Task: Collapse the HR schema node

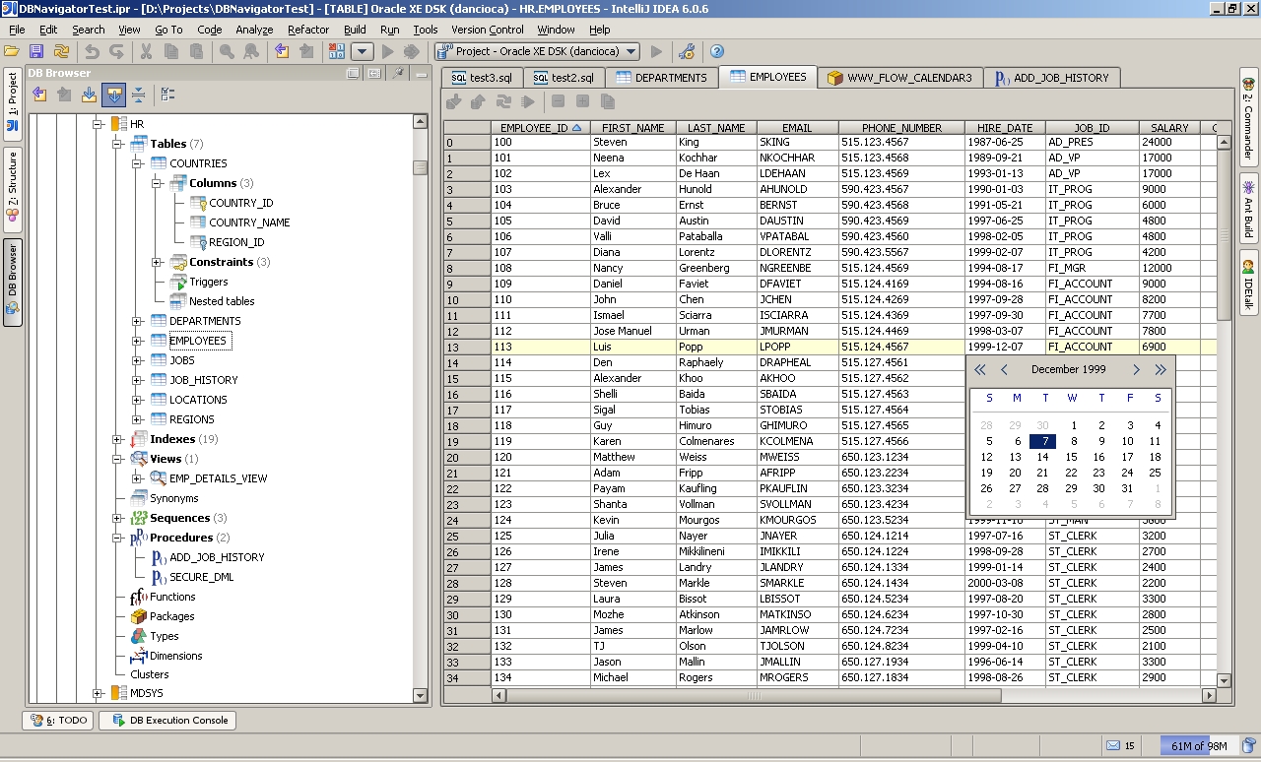Action: tap(98, 124)
